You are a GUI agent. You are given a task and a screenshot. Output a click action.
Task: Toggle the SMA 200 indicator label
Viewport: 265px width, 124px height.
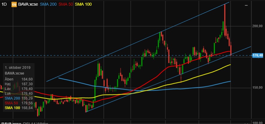48,4
